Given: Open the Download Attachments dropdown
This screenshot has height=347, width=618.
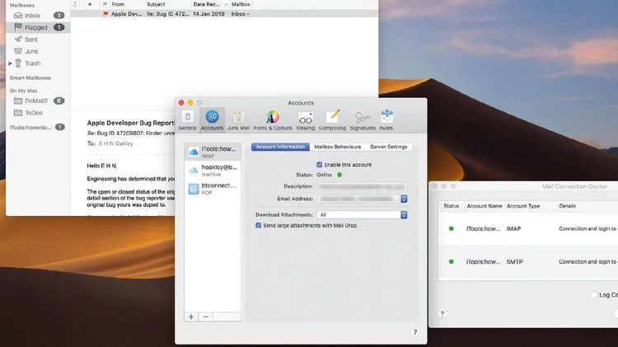Looking at the screenshot, I should coord(363,214).
